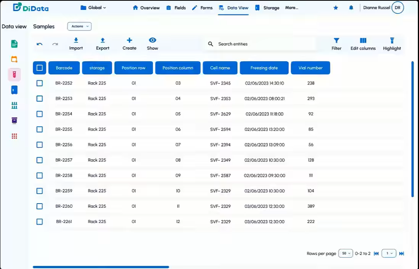Click the Import download icon

pos(76,40)
